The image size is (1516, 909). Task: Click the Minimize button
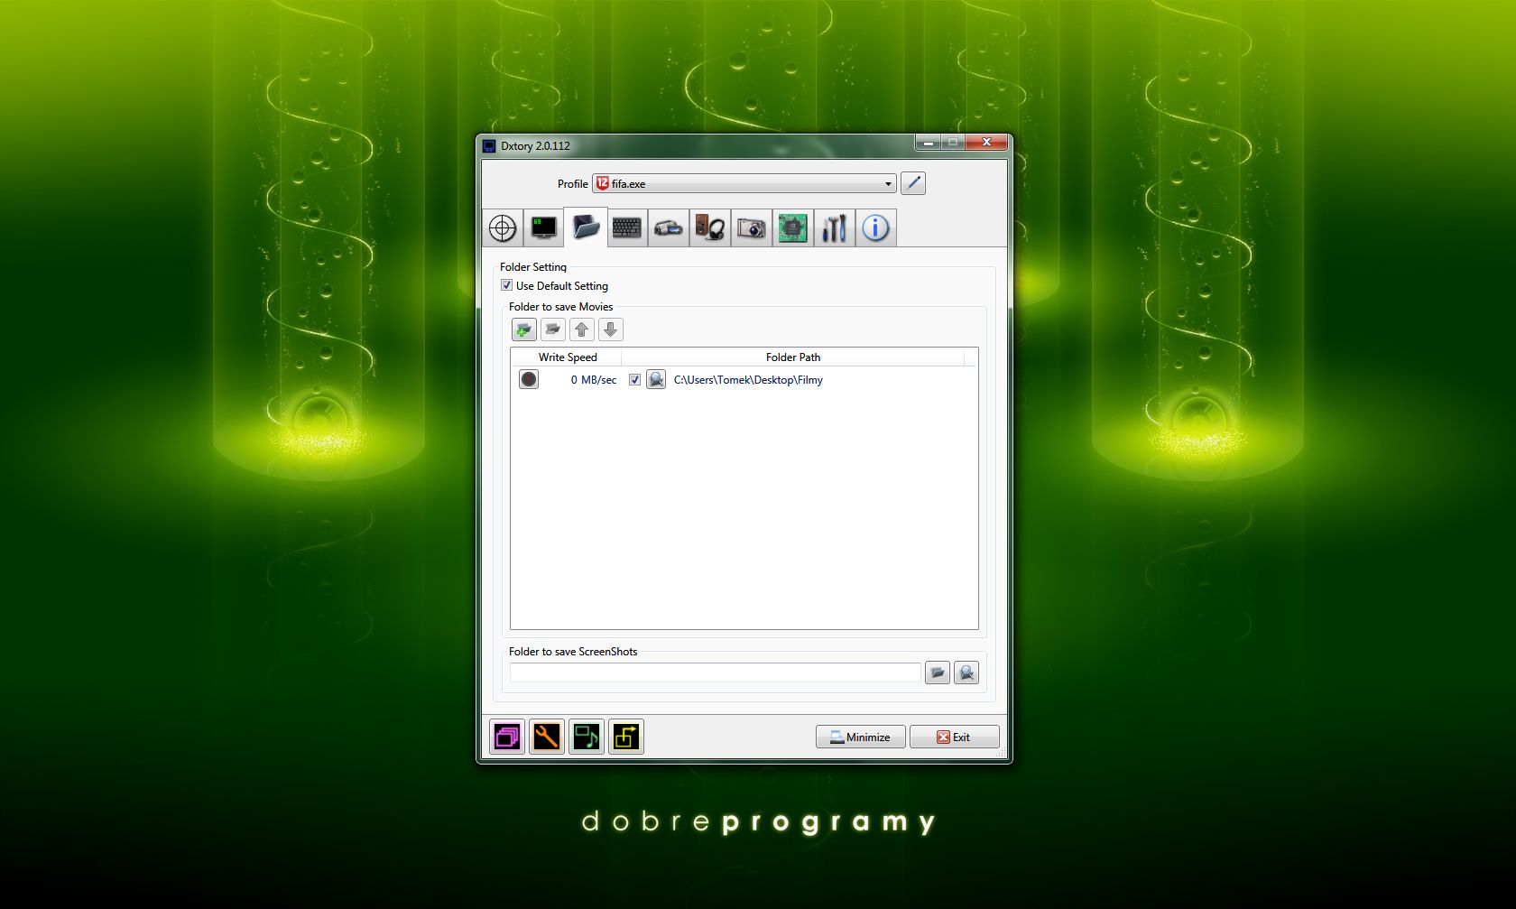click(x=861, y=737)
